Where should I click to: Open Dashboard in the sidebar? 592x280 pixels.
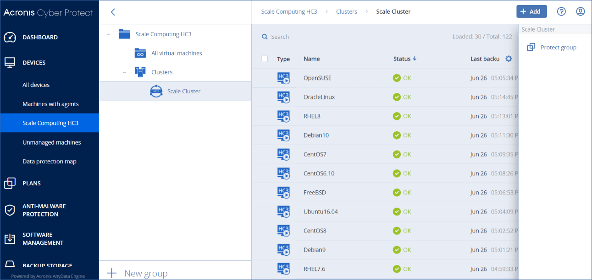click(x=40, y=38)
